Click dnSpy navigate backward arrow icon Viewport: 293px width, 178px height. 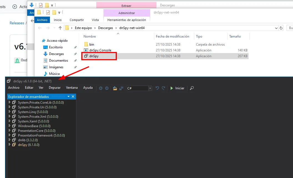point(100,88)
